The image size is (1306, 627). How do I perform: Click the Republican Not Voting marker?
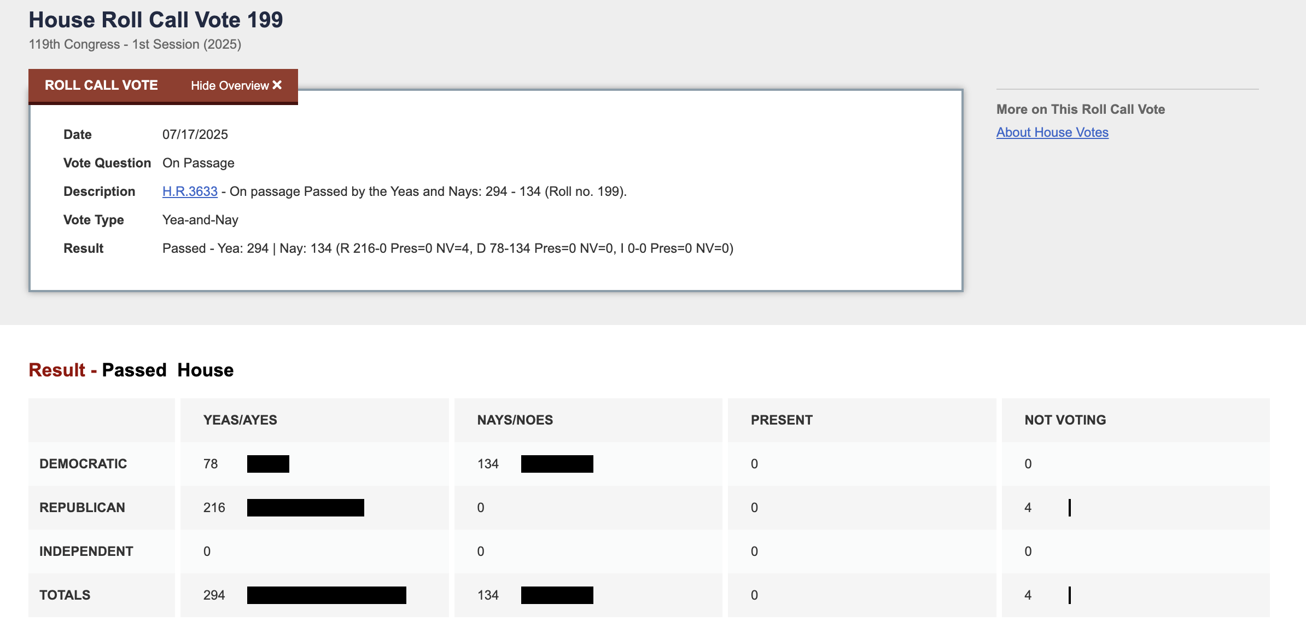[x=1069, y=508]
